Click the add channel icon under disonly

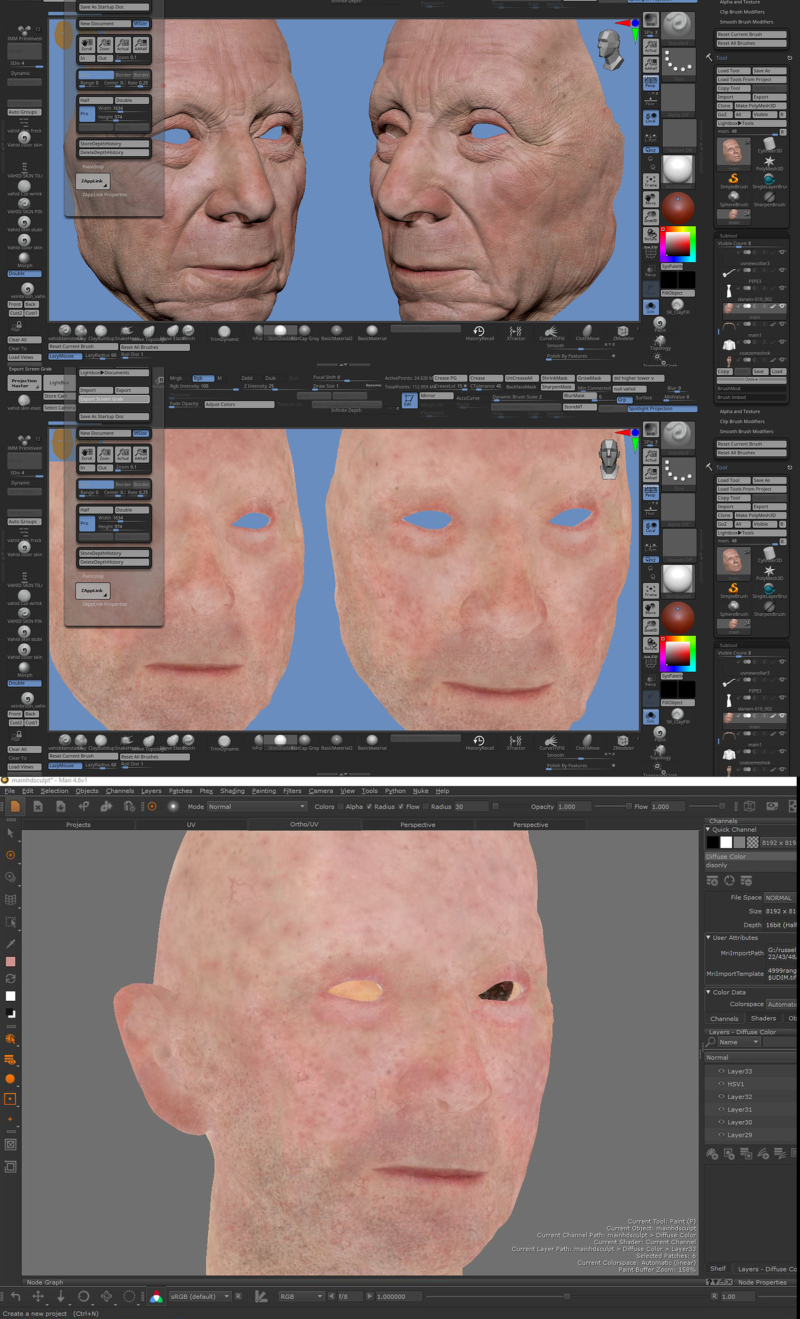click(712, 881)
